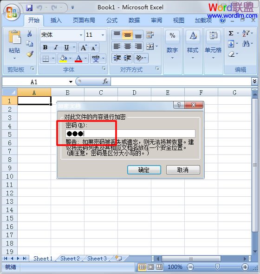
Task: Click the sort and filter icon
Action: tap(246, 33)
